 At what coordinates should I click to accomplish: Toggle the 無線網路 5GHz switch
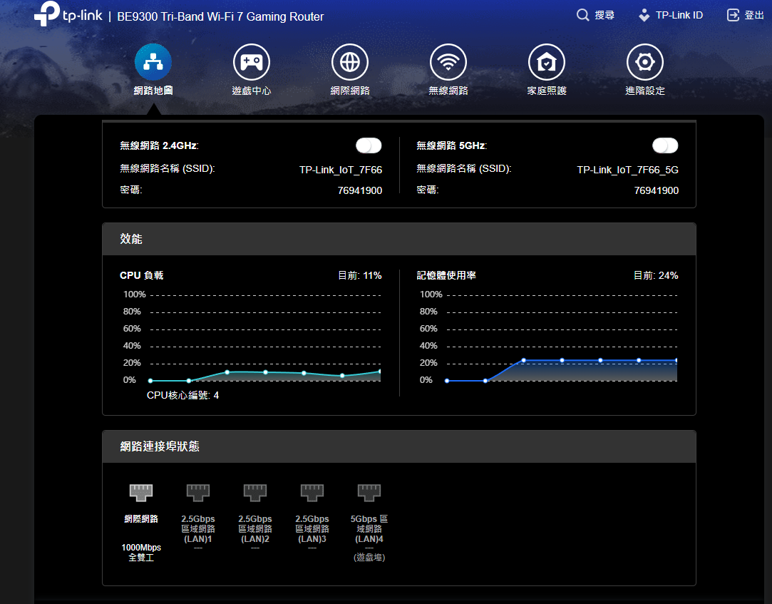665,145
